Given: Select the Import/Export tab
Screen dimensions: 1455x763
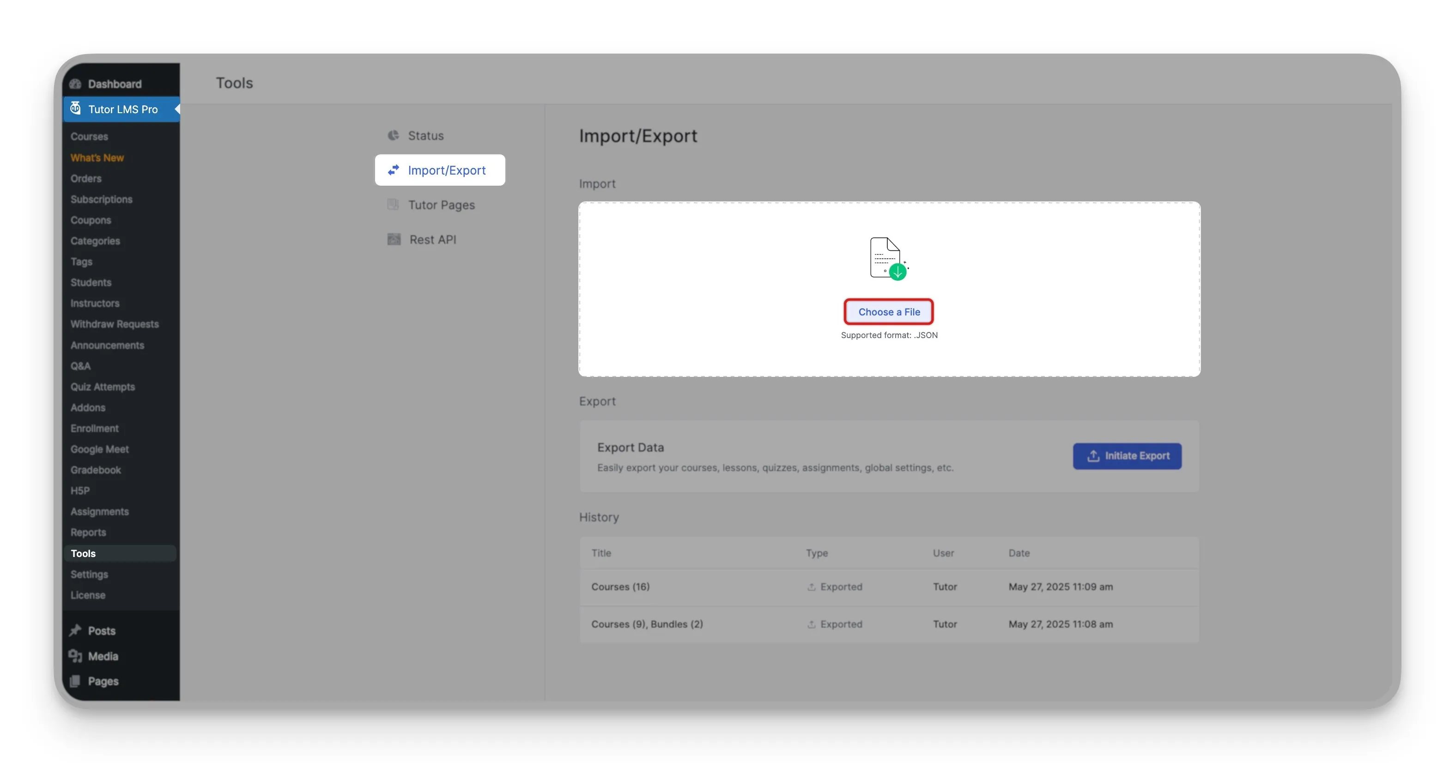Looking at the screenshot, I should coord(439,170).
